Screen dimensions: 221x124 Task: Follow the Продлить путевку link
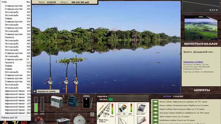tap(193, 62)
